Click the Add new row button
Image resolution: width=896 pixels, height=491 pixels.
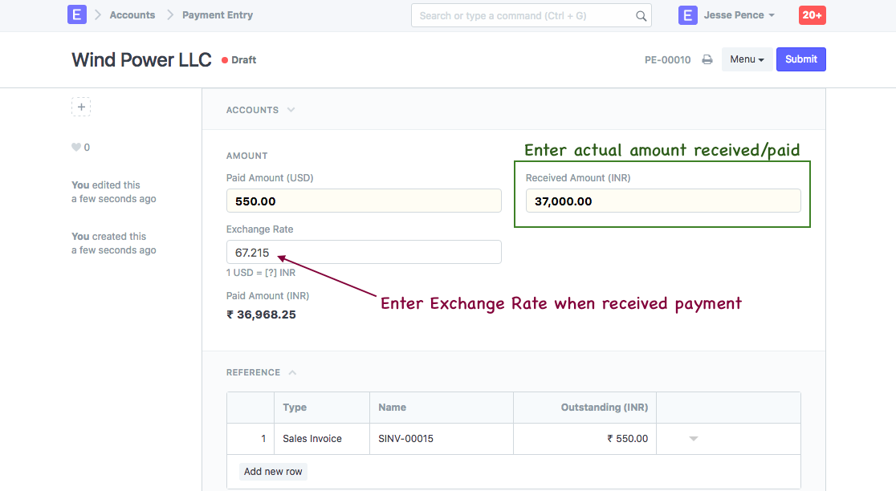point(273,472)
